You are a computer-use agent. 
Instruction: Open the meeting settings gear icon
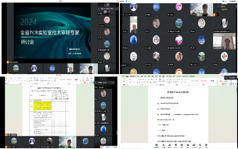(x=206, y=145)
